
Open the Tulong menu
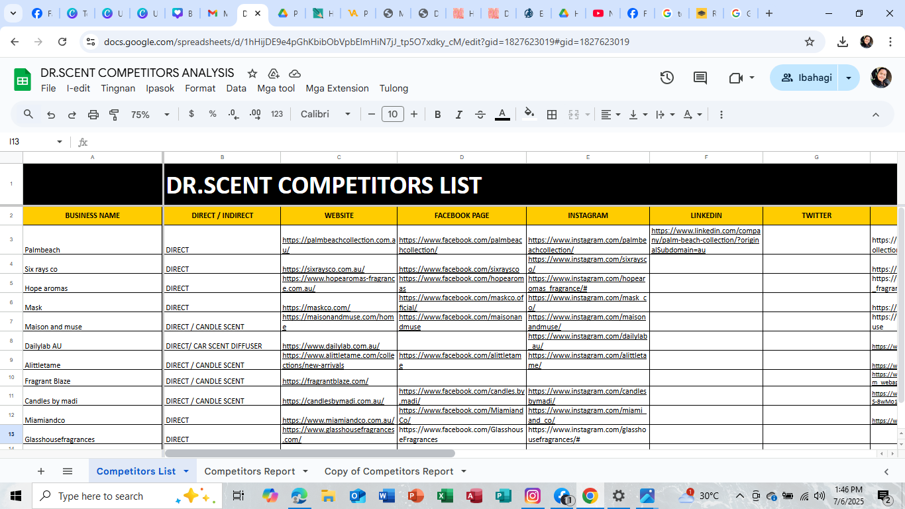pyautogui.click(x=394, y=88)
